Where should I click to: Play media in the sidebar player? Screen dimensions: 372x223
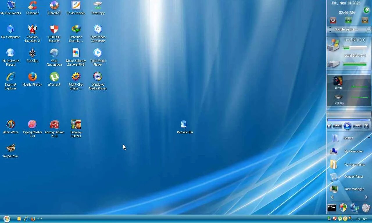(347, 126)
